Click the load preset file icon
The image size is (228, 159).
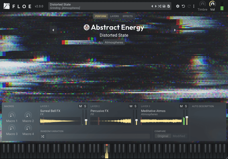[168, 6]
